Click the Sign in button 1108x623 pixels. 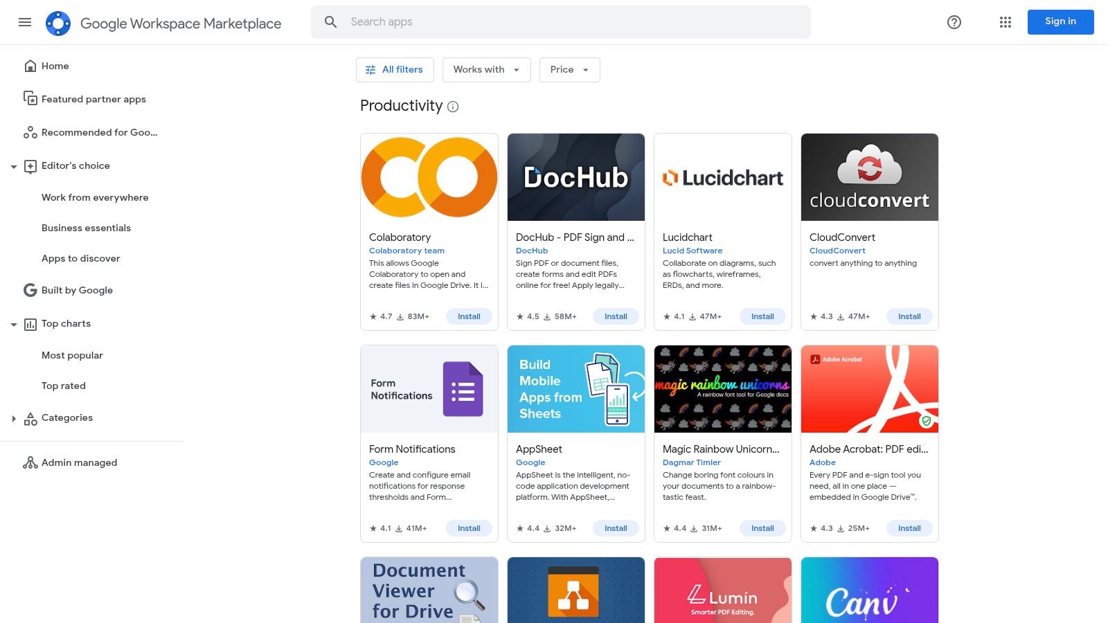[1060, 21]
